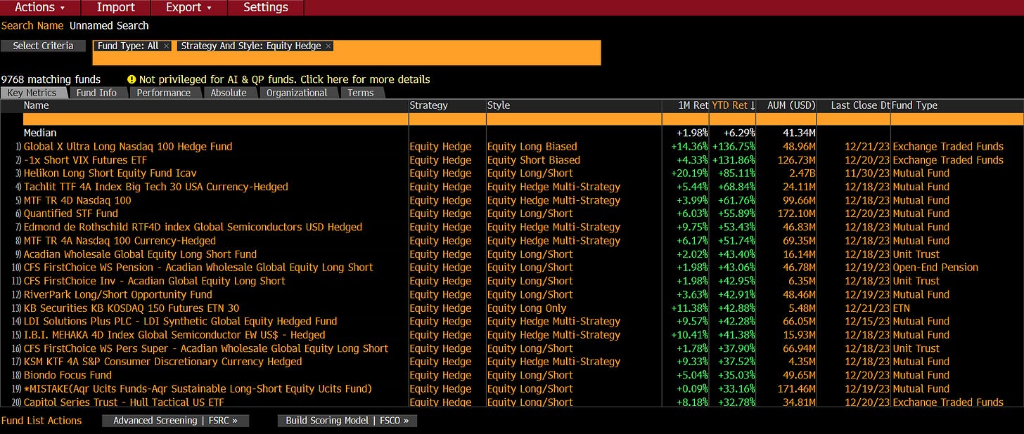Open the Settings menu
The image size is (1024, 434).
point(265,7)
